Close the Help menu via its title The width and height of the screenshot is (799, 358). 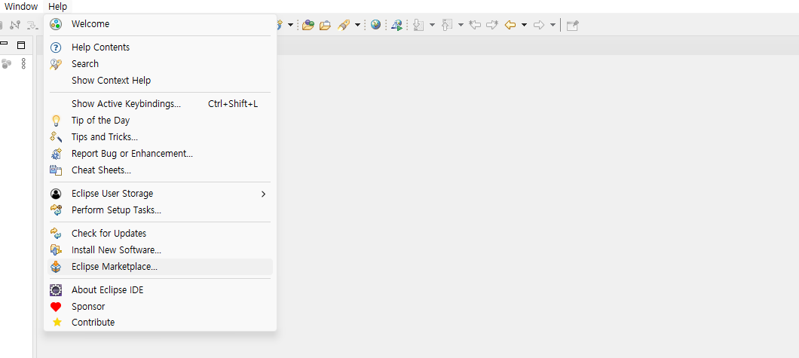(57, 7)
